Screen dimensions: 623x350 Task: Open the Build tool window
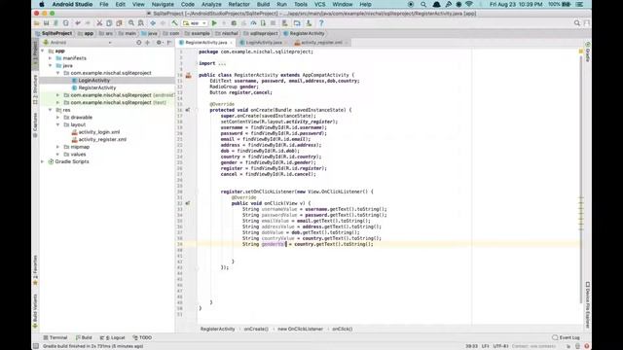pos(84,337)
